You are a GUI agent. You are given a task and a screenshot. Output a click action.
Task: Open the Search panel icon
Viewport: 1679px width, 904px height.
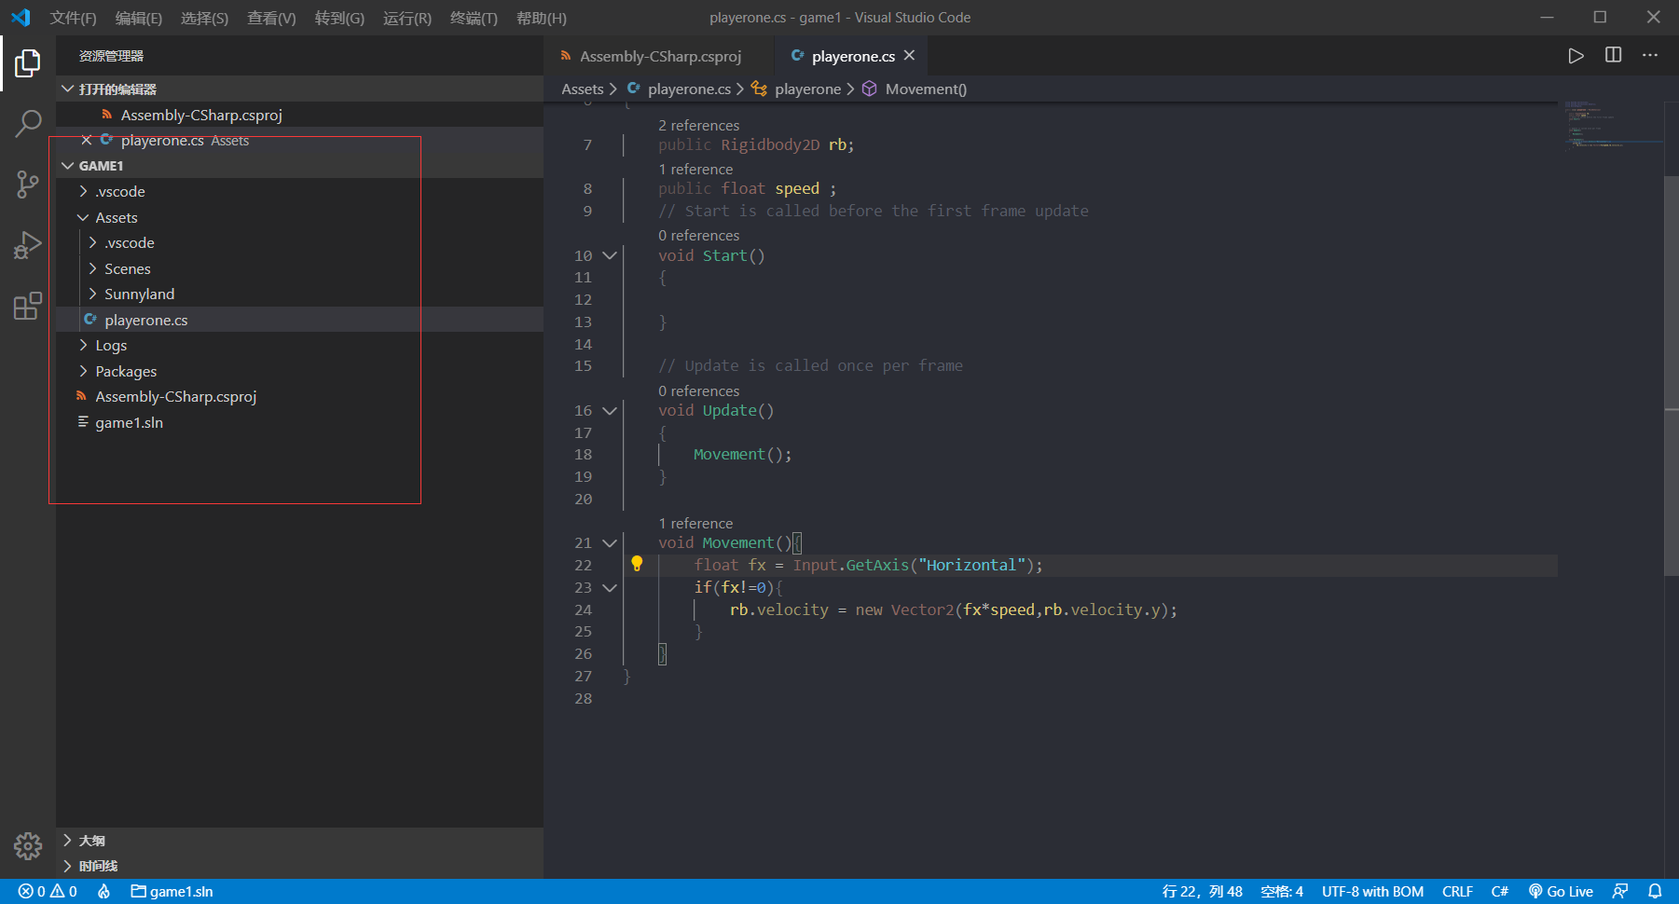click(28, 122)
